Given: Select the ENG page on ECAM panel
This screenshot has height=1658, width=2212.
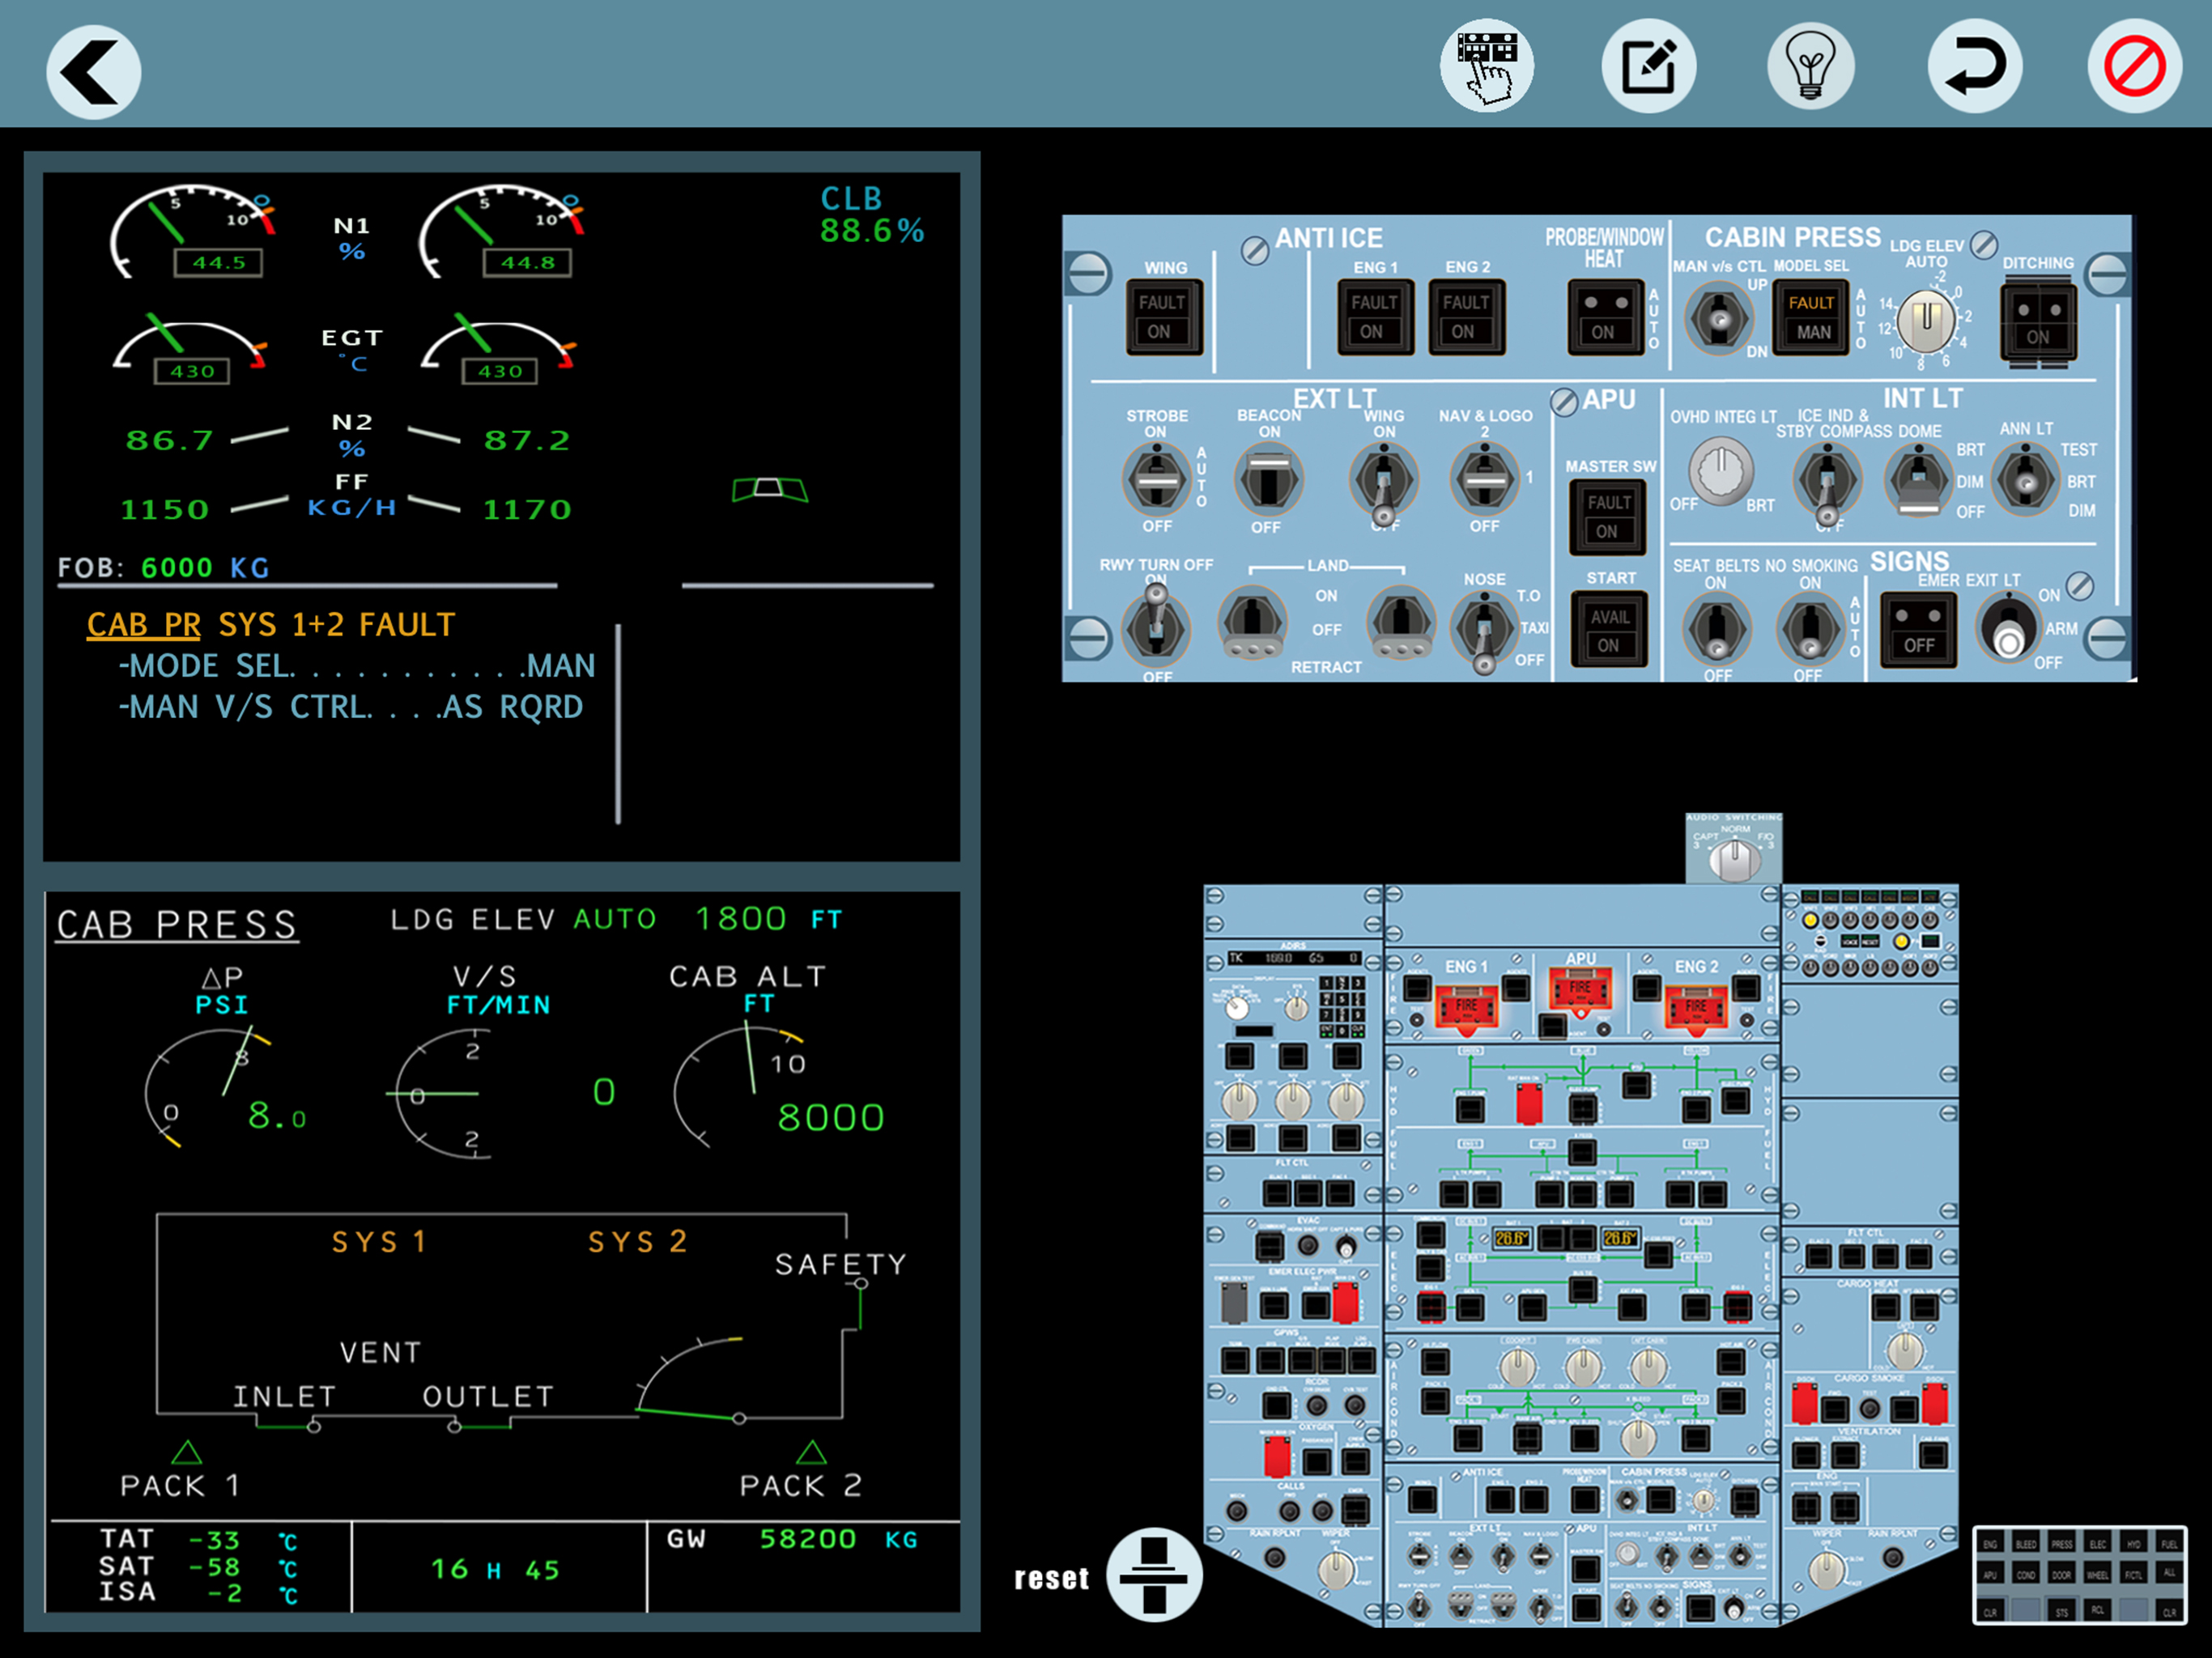Looking at the screenshot, I should click(1990, 1544).
